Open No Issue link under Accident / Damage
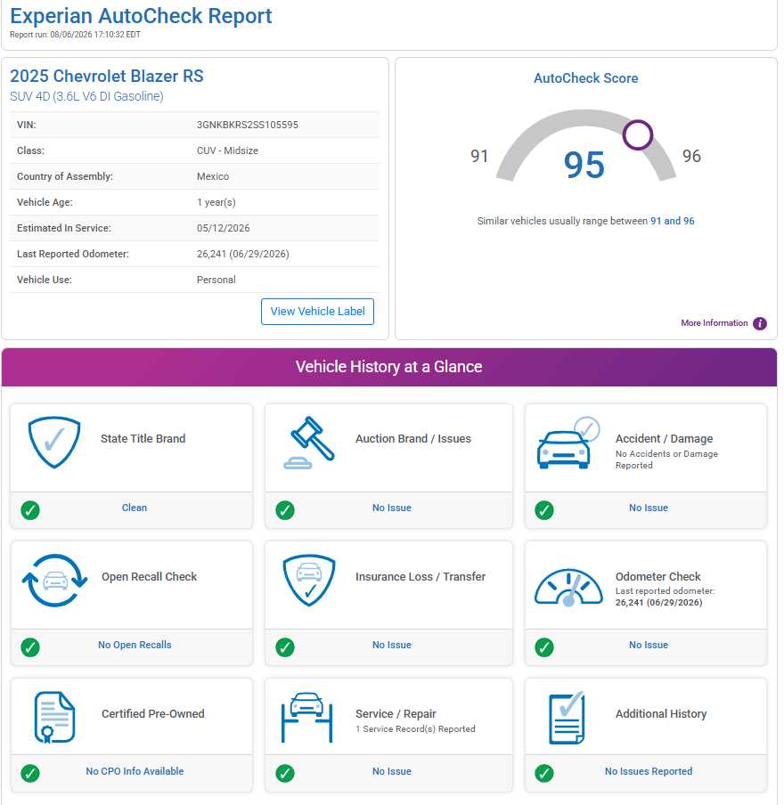This screenshot has height=805, width=784. pos(649,508)
